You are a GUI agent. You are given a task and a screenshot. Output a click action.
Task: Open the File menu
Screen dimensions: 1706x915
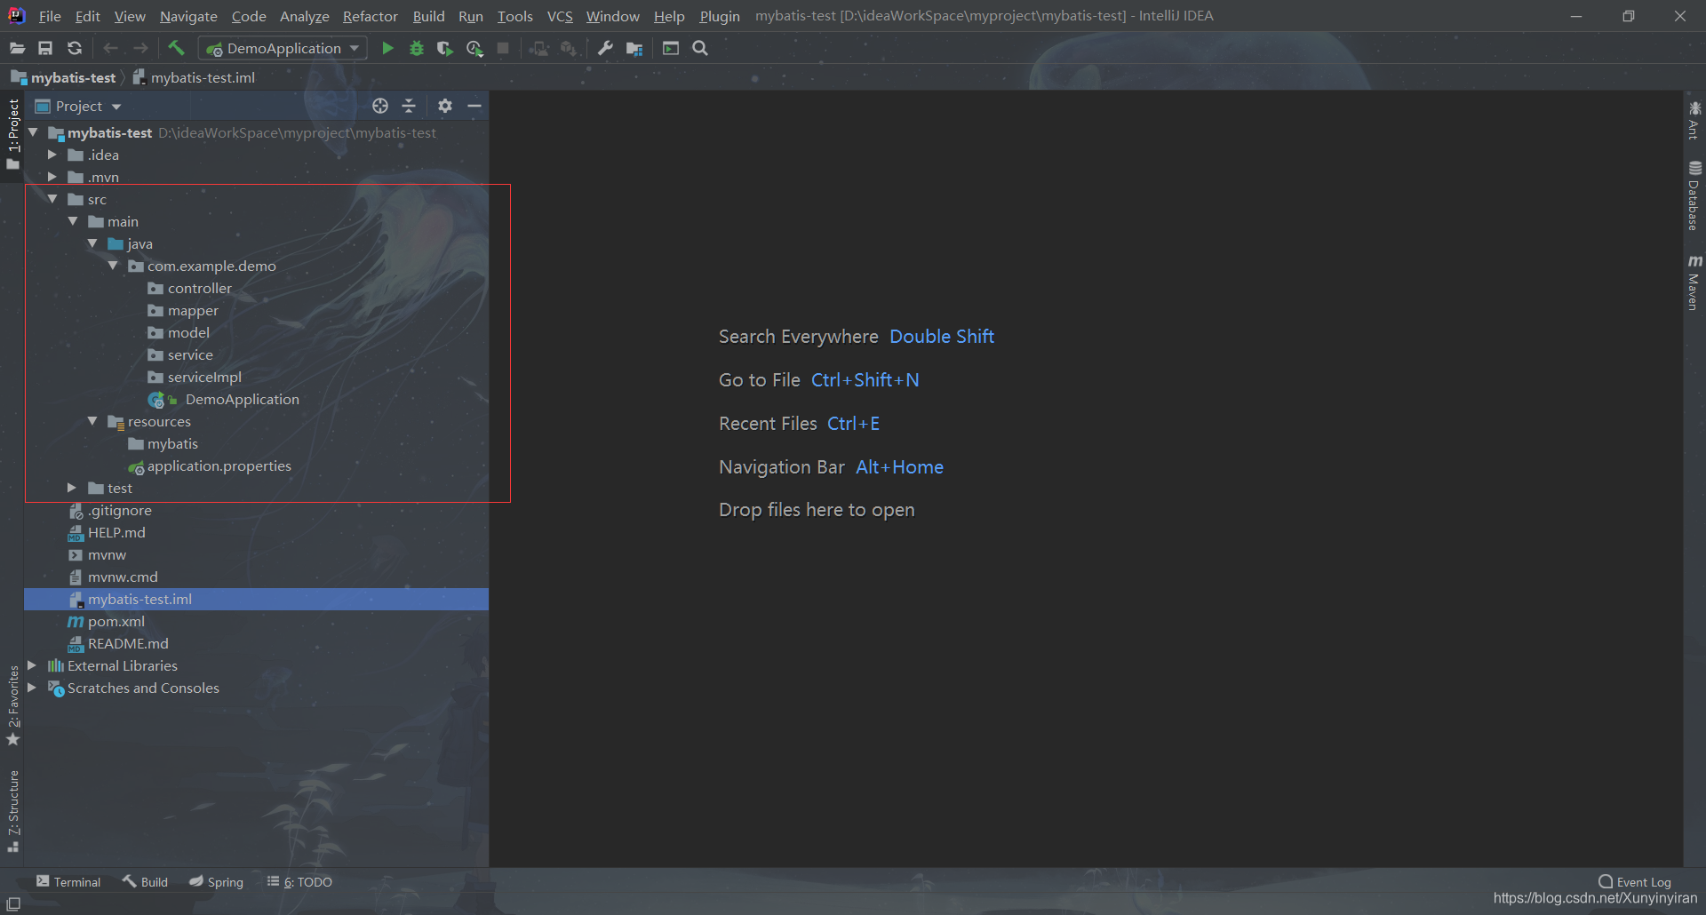50,16
